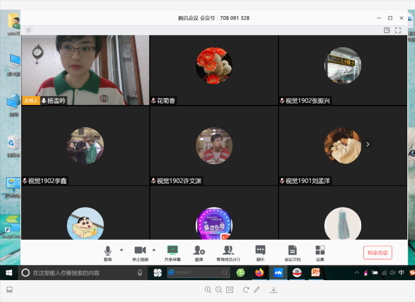
Task: Switch the video layout view
Action: (x=386, y=30)
